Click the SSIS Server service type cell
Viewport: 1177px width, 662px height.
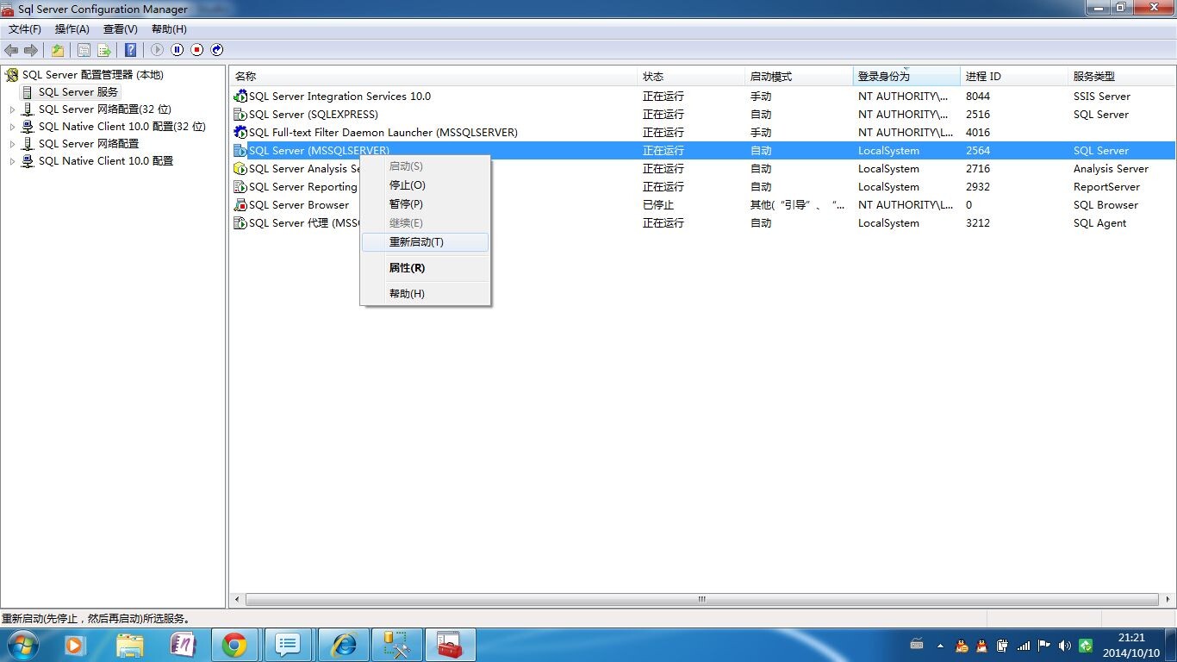[1102, 97]
